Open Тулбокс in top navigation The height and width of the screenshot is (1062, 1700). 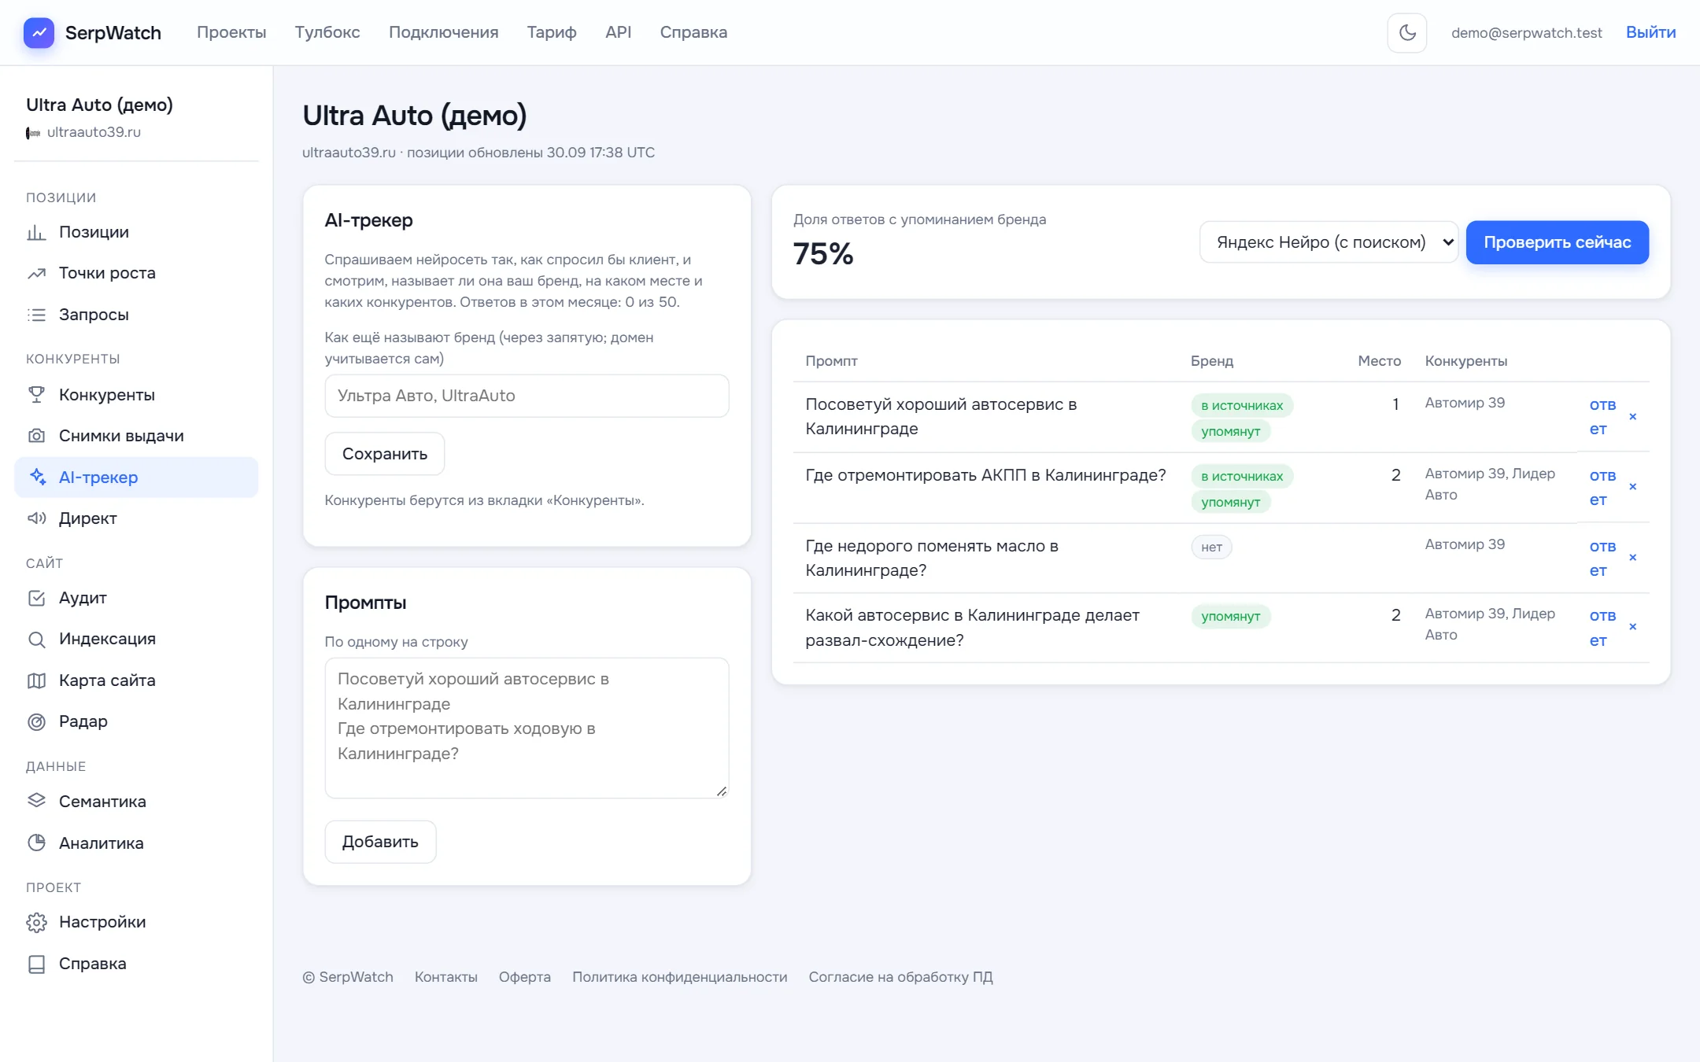(x=327, y=32)
